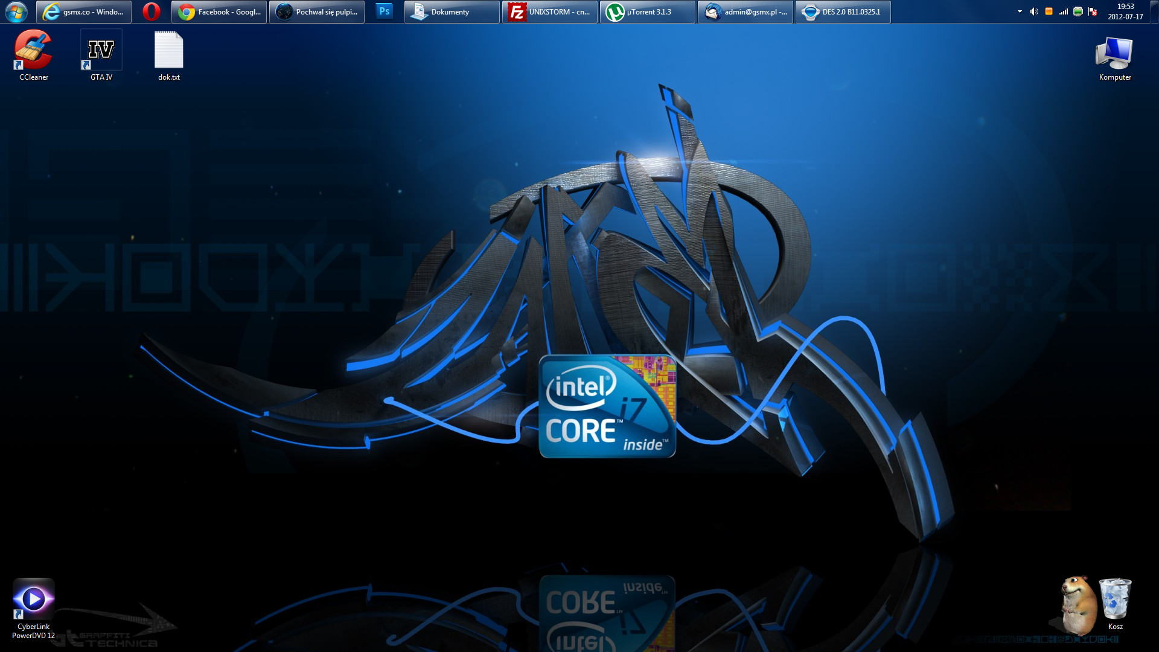Switch to Photoshop in the taskbar
This screenshot has height=652, width=1159.
tap(384, 11)
